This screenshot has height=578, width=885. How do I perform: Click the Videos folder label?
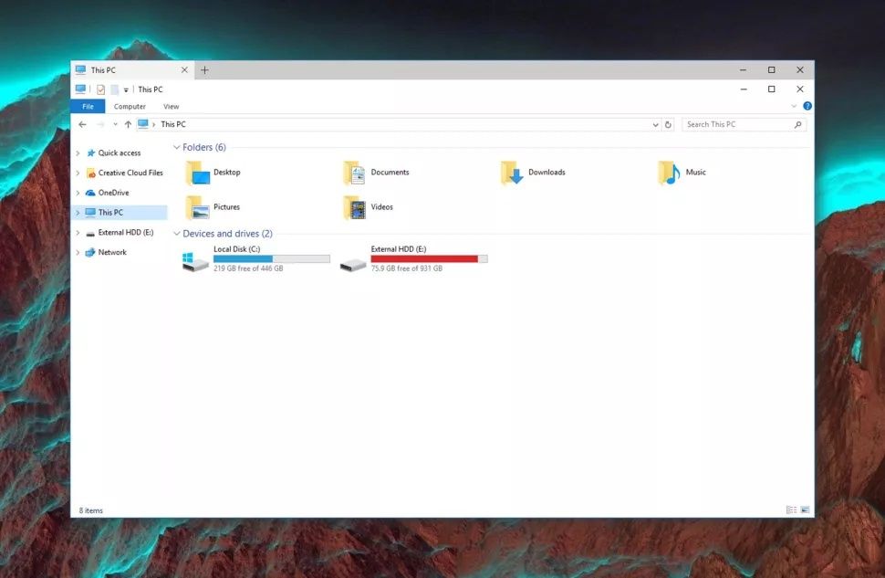click(382, 206)
